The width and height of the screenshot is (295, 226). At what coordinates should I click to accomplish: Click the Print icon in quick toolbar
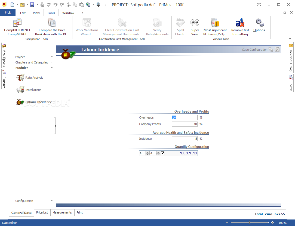[x=42, y=5]
